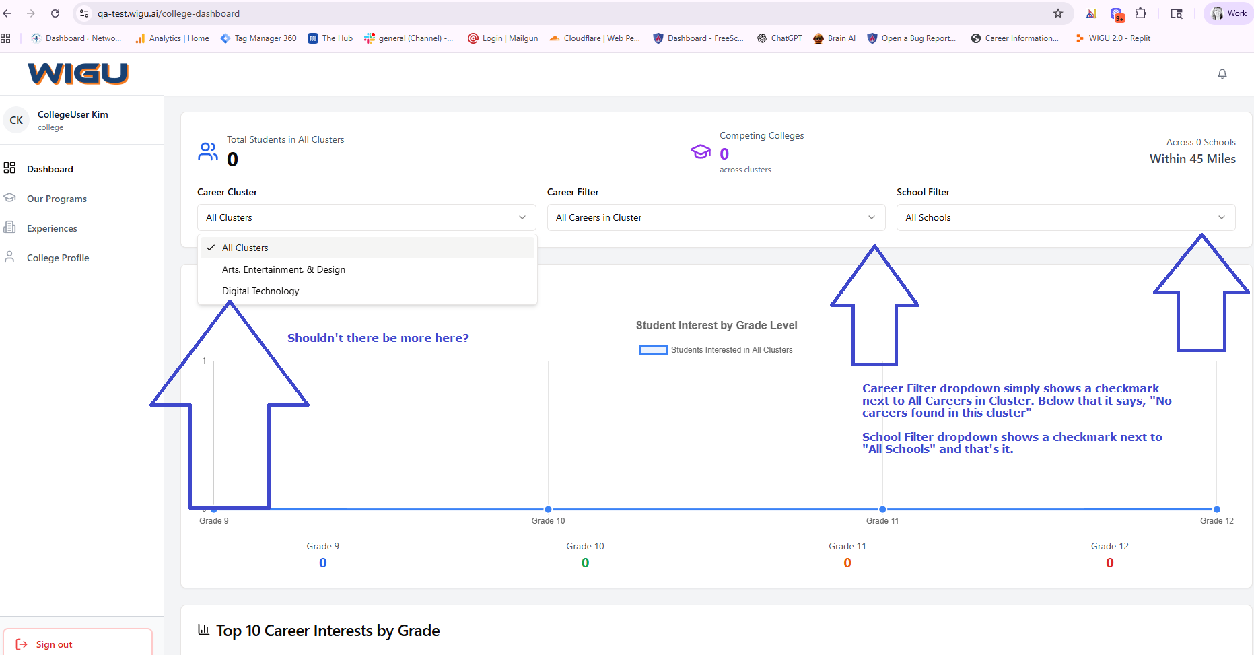Click the College Profile person icon

(x=9, y=257)
